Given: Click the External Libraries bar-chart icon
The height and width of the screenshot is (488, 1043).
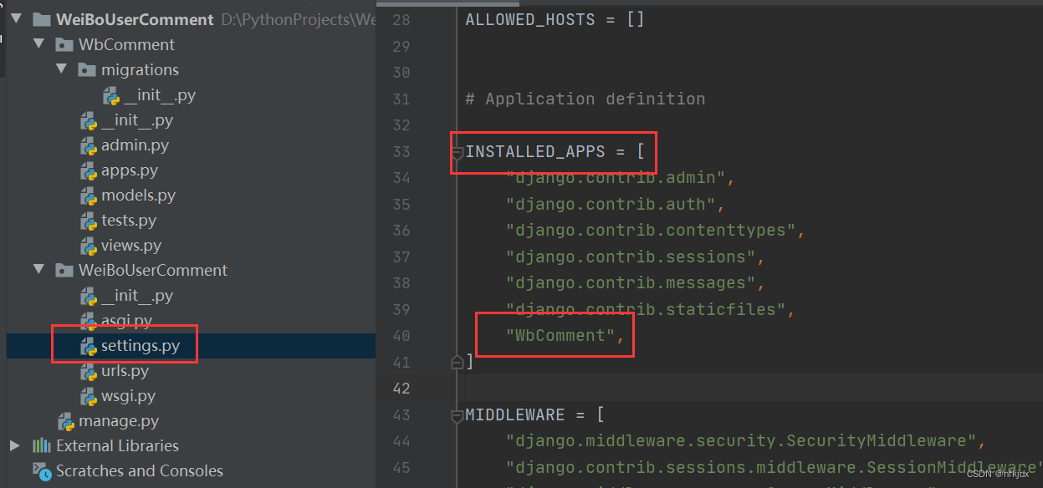Looking at the screenshot, I should (x=41, y=445).
